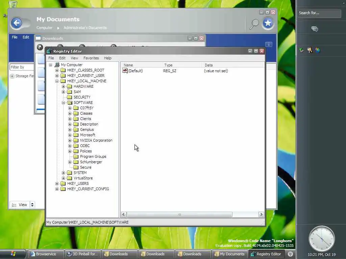Click the Computer breadcrumb link

click(44, 28)
